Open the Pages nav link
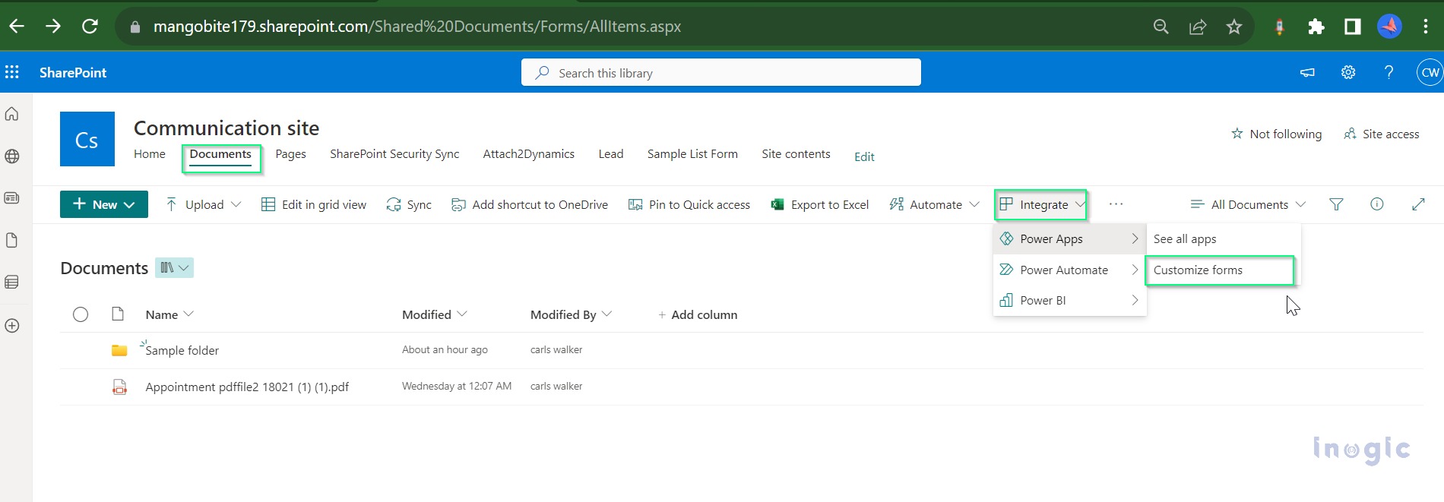This screenshot has height=502, width=1444. [290, 153]
